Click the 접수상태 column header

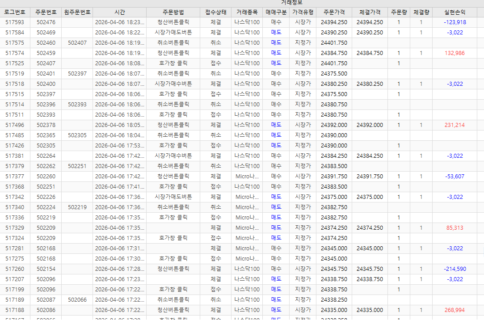pyautogui.click(x=216, y=13)
